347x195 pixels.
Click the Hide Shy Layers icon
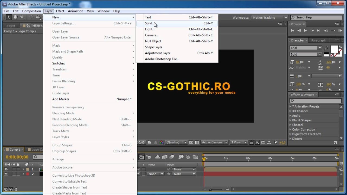point(158,157)
